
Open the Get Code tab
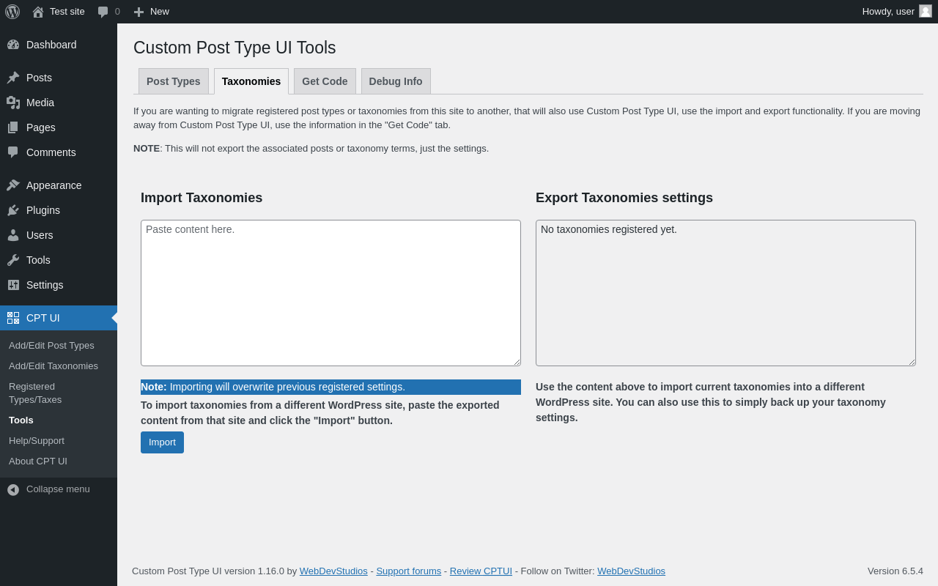pyautogui.click(x=325, y=81)
